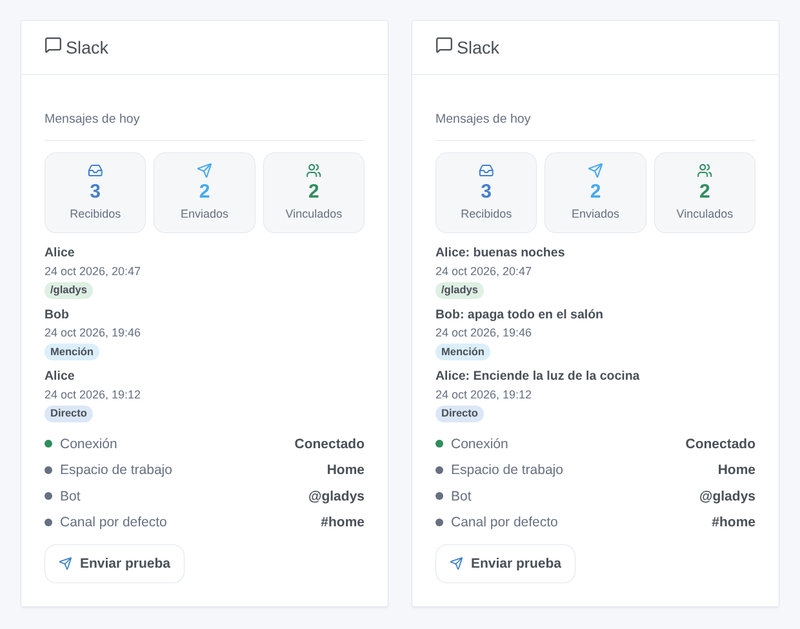This screenshot has height=629, width=800.
Task: Select 'Alice: Enciende la luz de la cocina'
Action: [x=537, y=376]
